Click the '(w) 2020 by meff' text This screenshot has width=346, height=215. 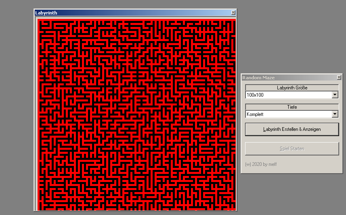pyautogui.click(x=262, y=164)
